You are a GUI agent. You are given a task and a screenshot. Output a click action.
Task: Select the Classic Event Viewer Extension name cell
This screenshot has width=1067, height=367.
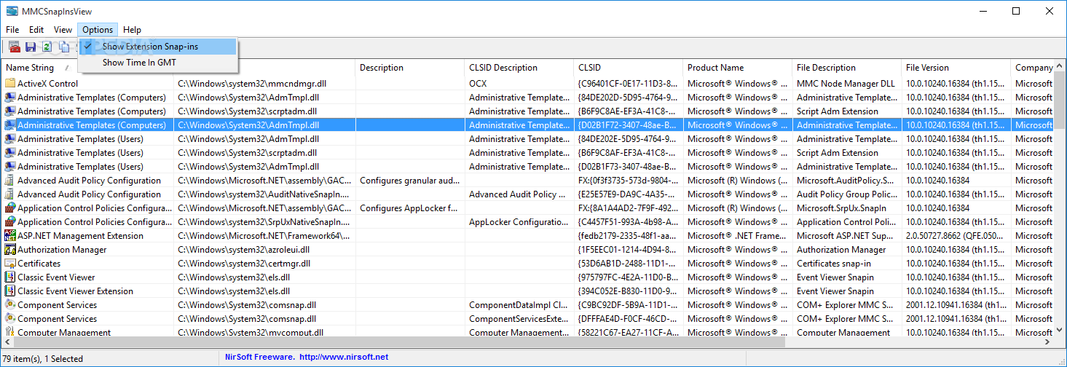(75, 291)
